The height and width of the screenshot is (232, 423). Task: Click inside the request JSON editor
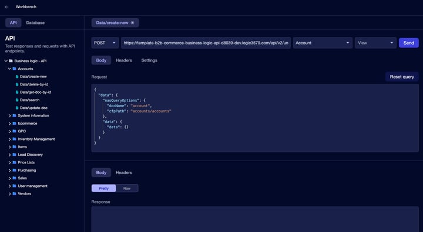pos(255,118)
